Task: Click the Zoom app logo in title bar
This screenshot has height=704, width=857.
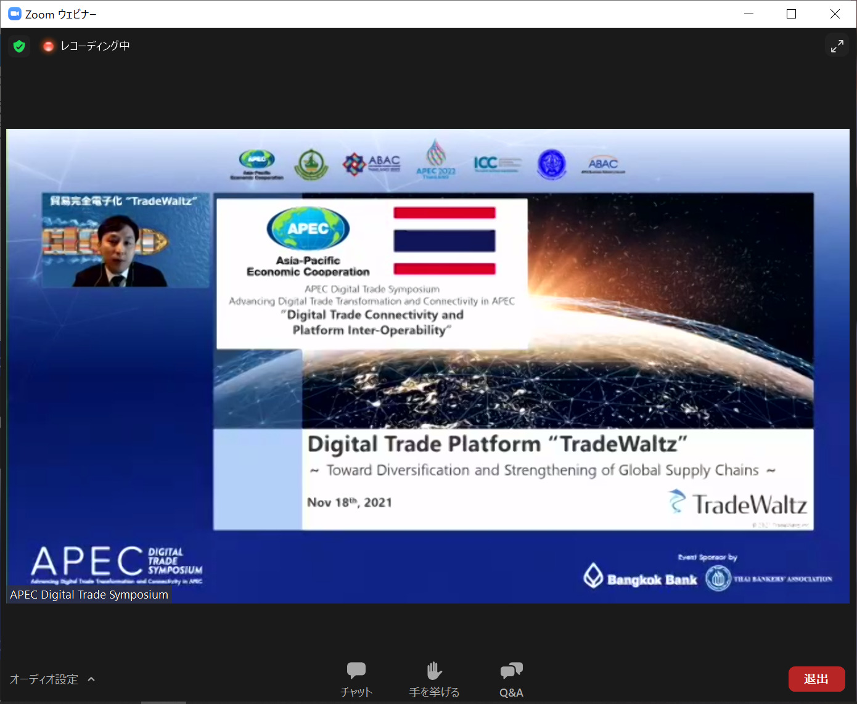Action: tap(14, 14)
